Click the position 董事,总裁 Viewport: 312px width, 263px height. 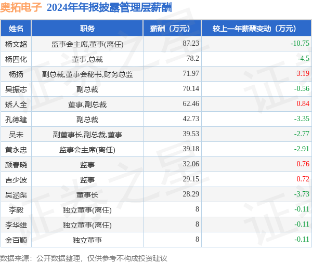click(x=87, y=59)
